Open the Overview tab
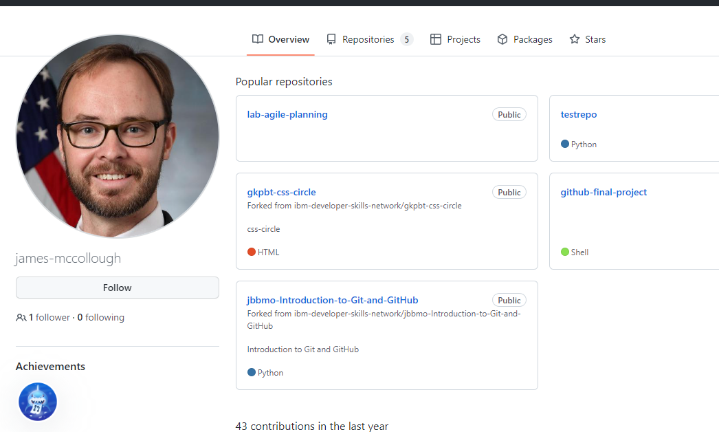The height and width of the screenshot is (432, 719). [280, 39]
